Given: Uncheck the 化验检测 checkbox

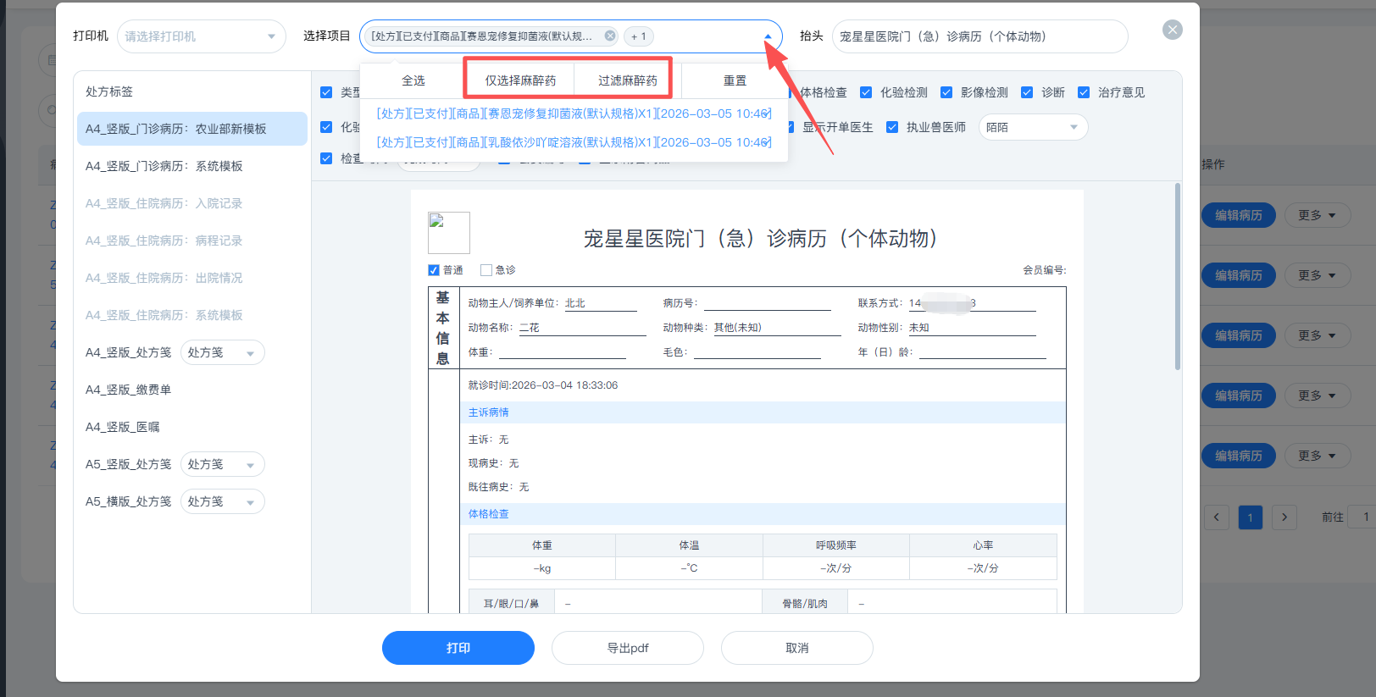Looking at the screenshot, I should (866, 92).
